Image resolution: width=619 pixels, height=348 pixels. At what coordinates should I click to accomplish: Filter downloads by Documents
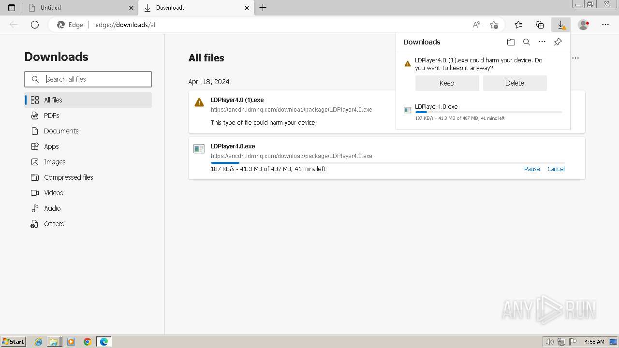click(88, 131)
